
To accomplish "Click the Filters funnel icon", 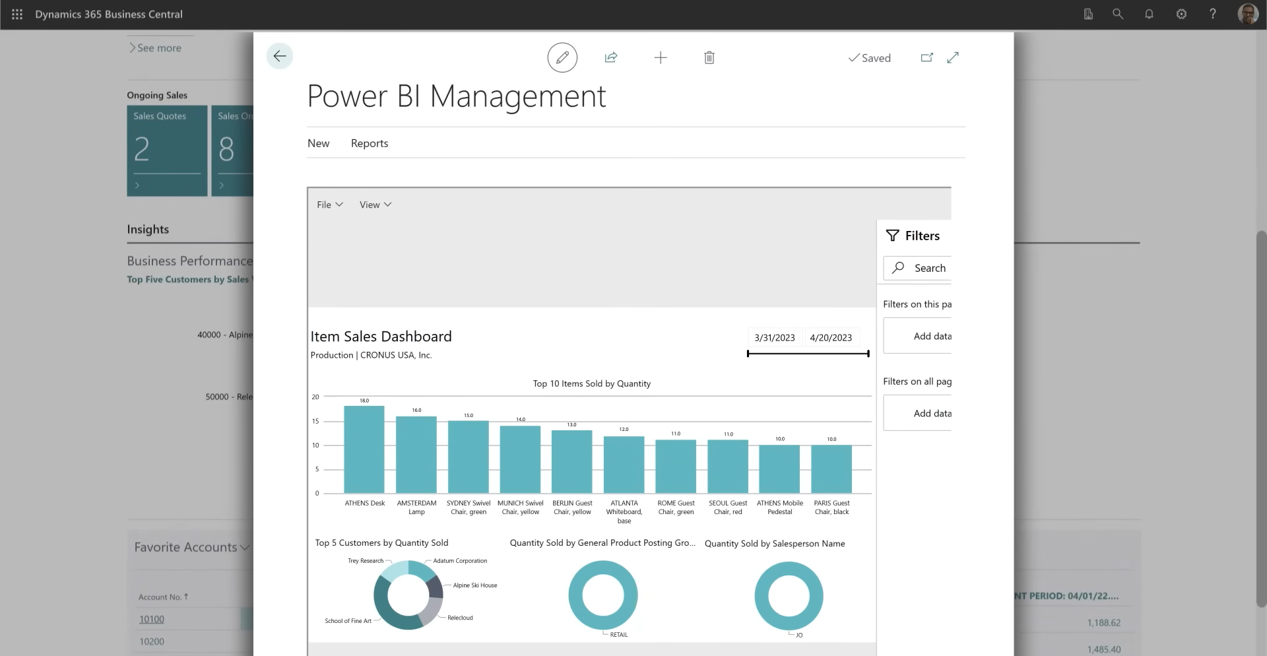I will [x=893, y=236].
